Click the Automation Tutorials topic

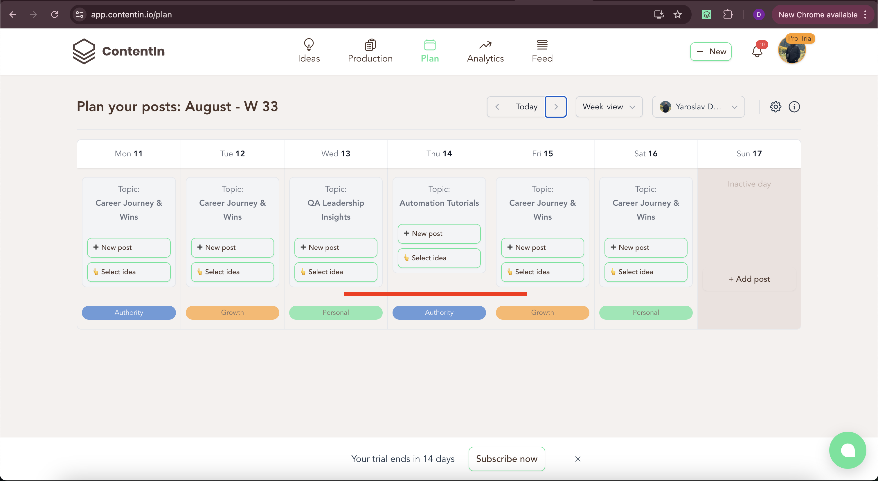tap(439, 203)
